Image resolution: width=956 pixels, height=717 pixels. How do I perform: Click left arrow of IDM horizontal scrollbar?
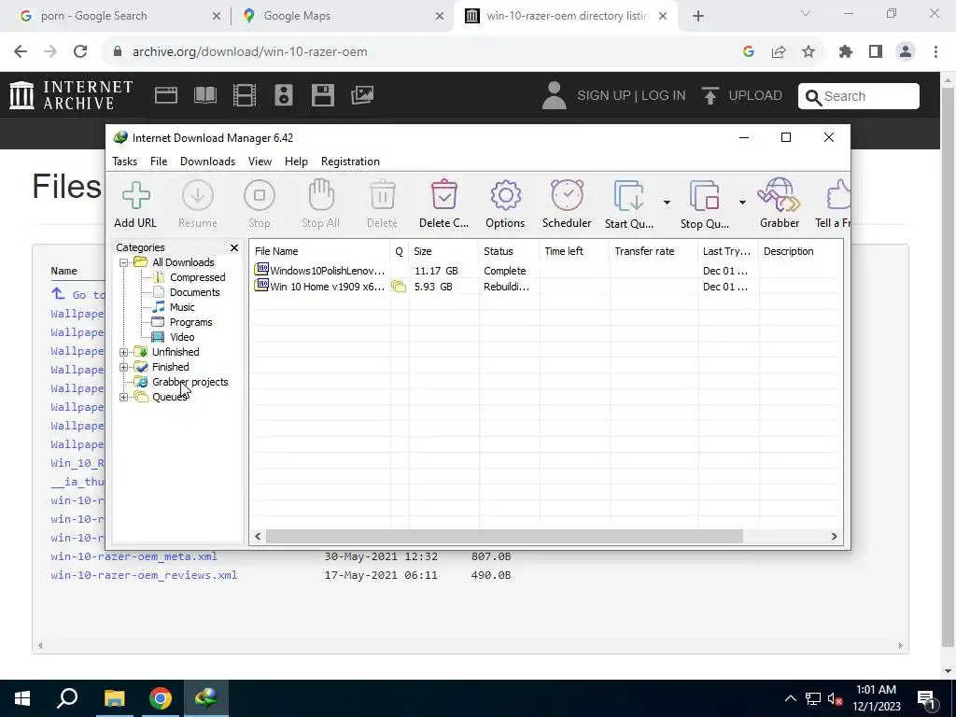[258, 537]
